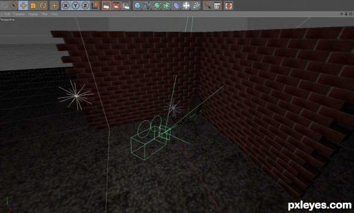Click the green NURBS generator icon
354x213 pixels.
(157, 5)
